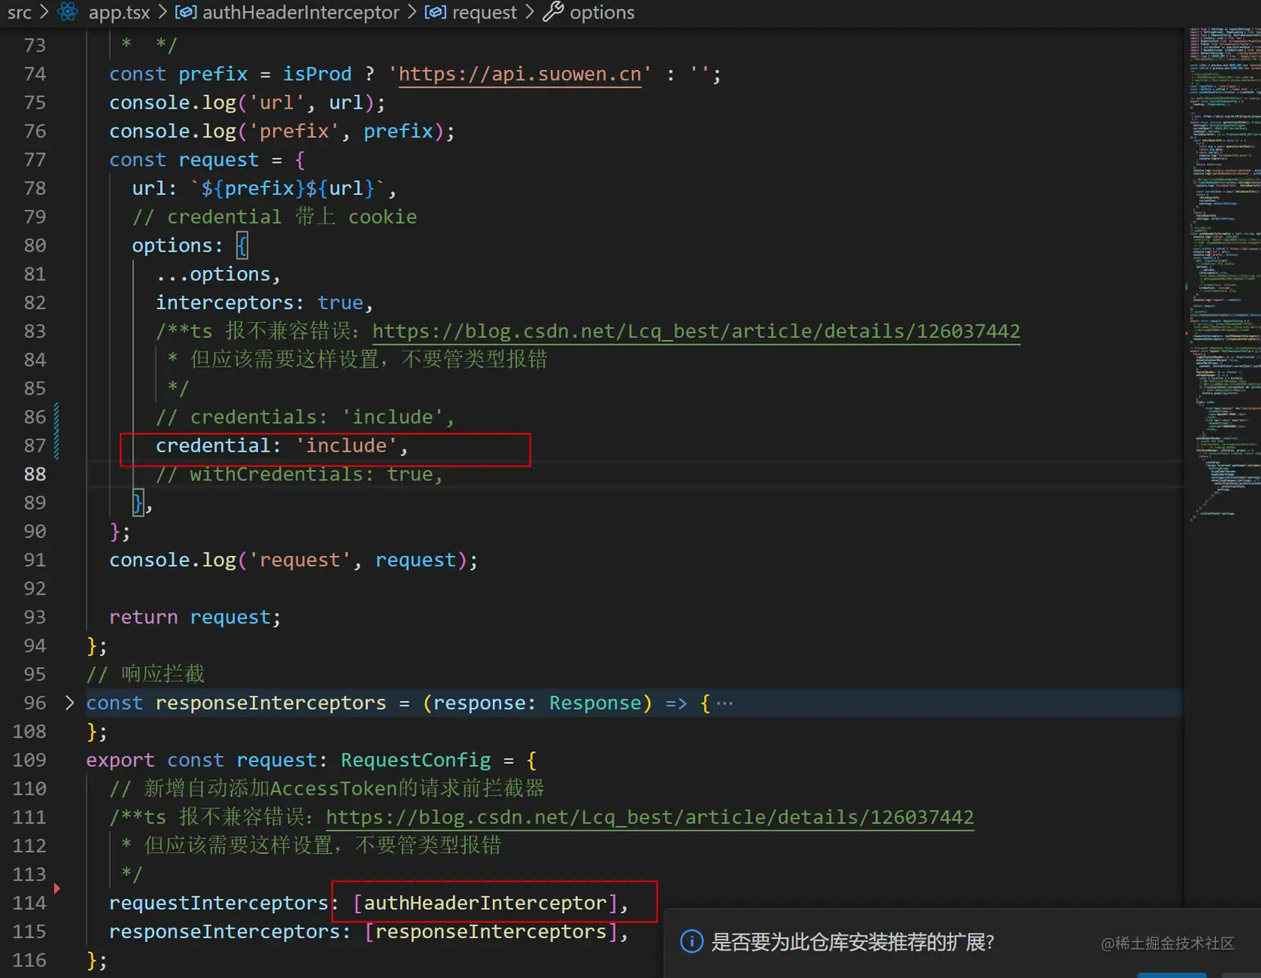Image resolution: width=1261 pixels, height=978 pixels.
Task: Select the options breadcrumb segment
Action: [602, 13]
